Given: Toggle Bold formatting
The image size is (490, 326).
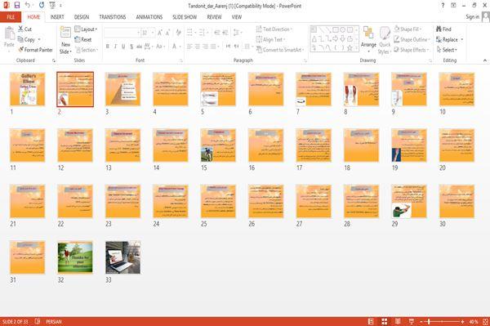Looking at the screenshot, I should click(x=108, y=47).
